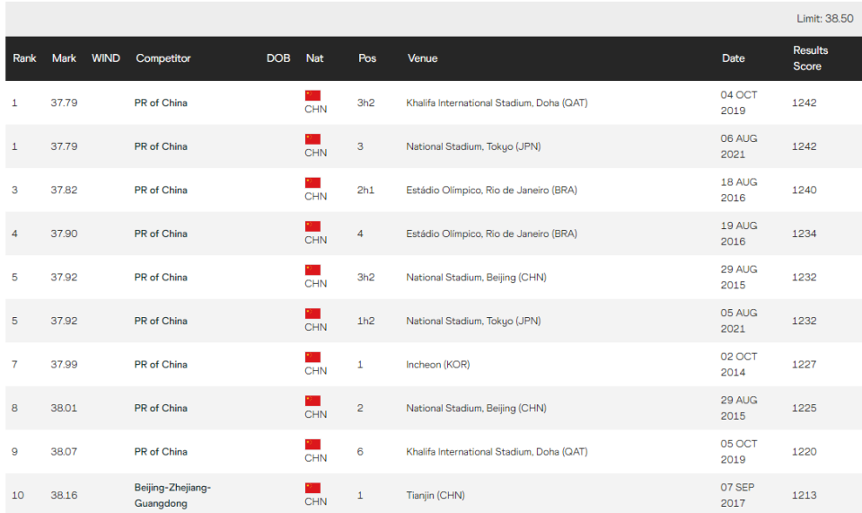Open PR of China in the 38.07 row
Viewport: 862px width, 513px height.
(x=161, y=451)
